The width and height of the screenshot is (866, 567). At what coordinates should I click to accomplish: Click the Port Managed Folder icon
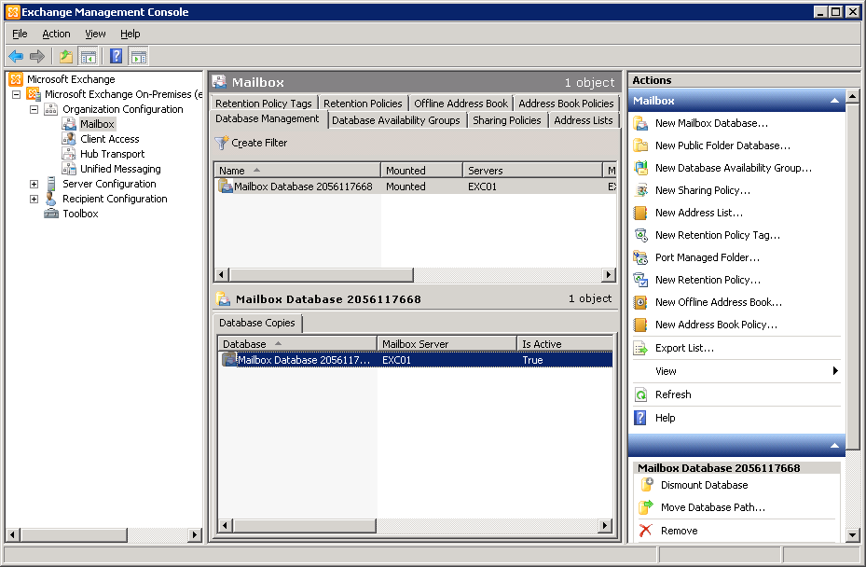tap(640, 257)
